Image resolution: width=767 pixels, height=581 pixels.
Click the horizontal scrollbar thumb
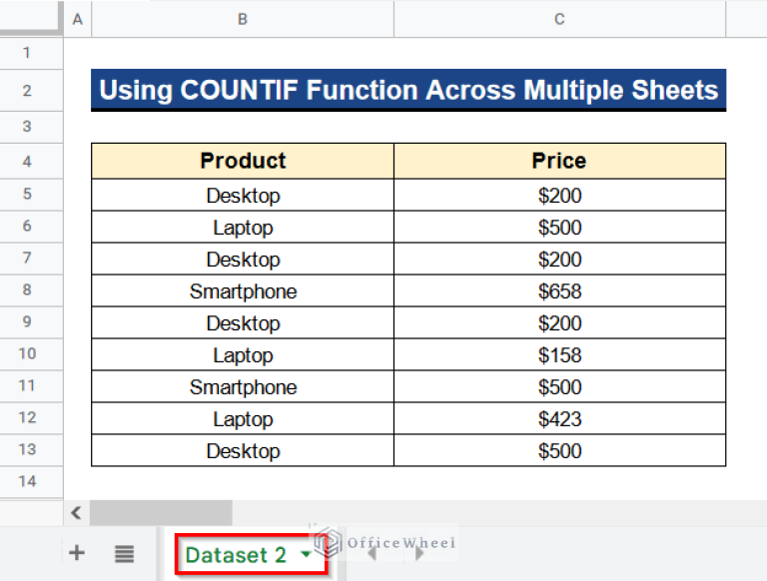tap(160, 513)
